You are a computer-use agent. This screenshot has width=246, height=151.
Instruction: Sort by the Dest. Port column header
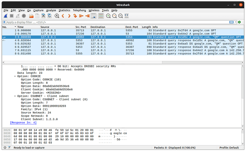133,27
